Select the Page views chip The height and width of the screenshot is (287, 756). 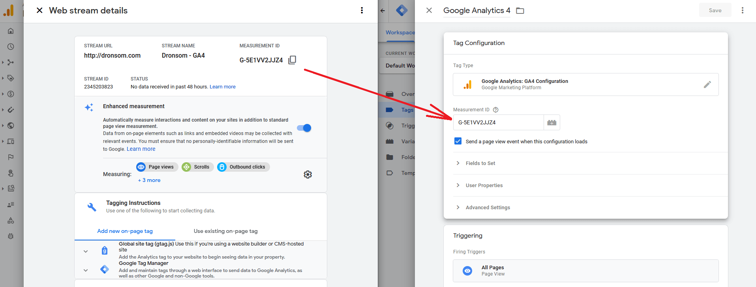(x=157, y=167)
